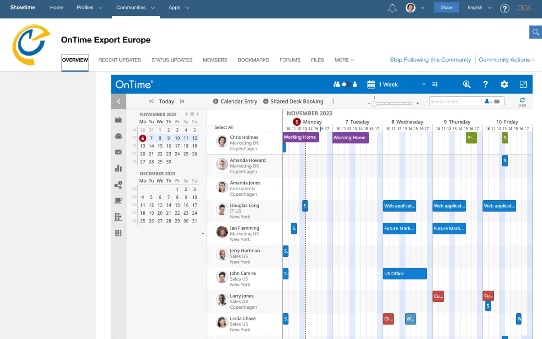Screen dimensions: 542x339
Task: Open the FILES tab
Action: point(318,60)
